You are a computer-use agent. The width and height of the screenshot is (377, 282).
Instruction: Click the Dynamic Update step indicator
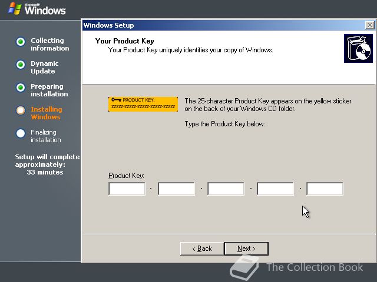click(21, 65)
